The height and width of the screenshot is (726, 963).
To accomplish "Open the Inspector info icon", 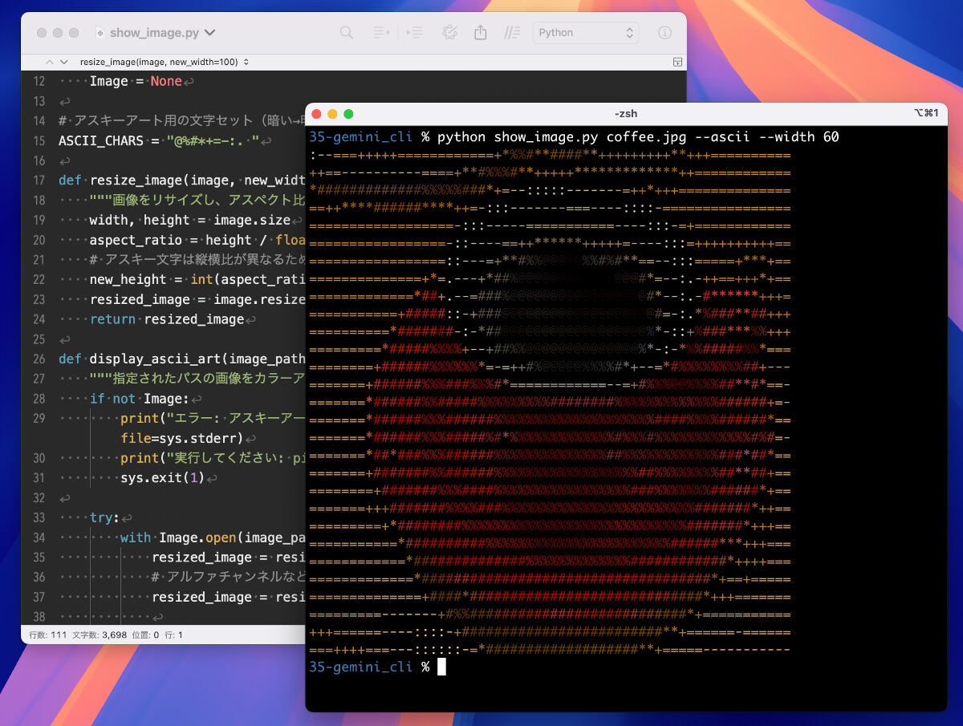I will (x=664, y=33).
